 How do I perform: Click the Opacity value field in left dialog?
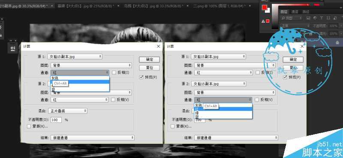[x=56, y=120]
